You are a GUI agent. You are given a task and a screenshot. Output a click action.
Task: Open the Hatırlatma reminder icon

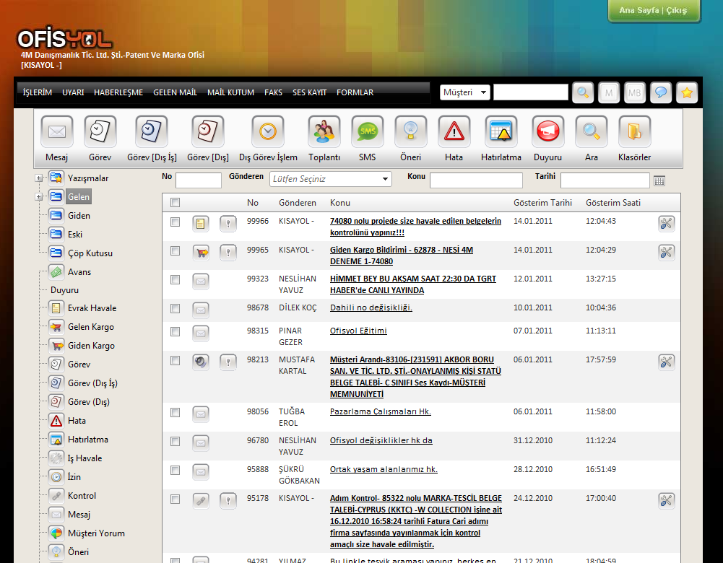click(501, 132)
